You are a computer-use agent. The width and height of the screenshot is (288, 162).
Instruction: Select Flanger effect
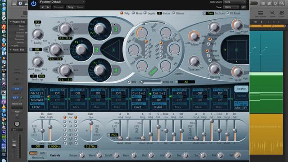[208, 55]
